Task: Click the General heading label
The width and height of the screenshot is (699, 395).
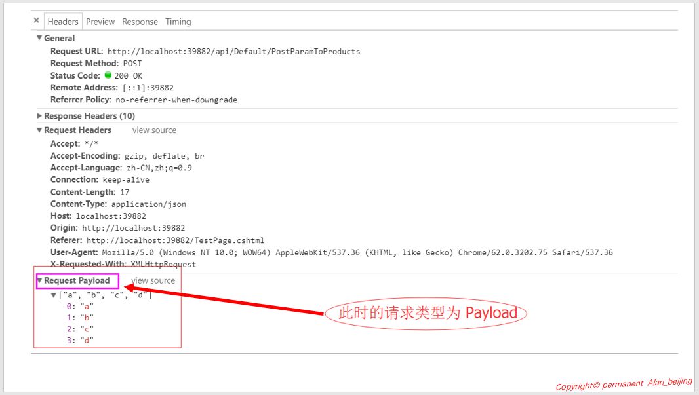Action: [x=59, y=38]
